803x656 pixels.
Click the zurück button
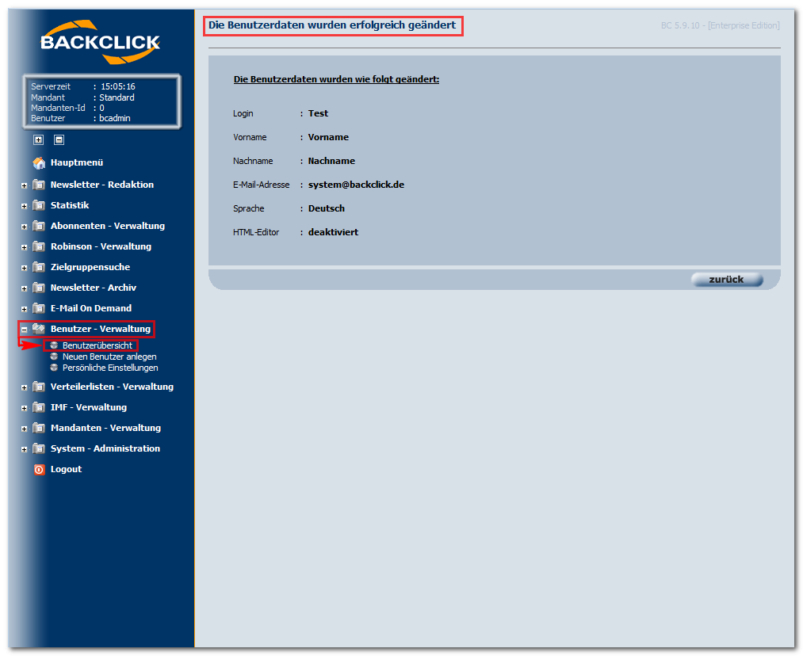[727, 280]
